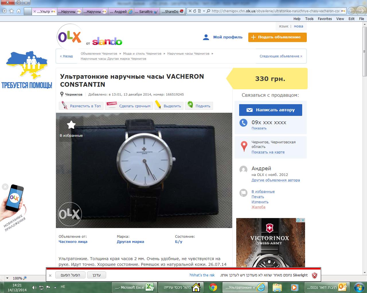Image resolution: width=367 pixels, height=293 pixels.
Task: Click seller Андрей's avatar icon
Action: pyautogui.click(x=243, y=170)
